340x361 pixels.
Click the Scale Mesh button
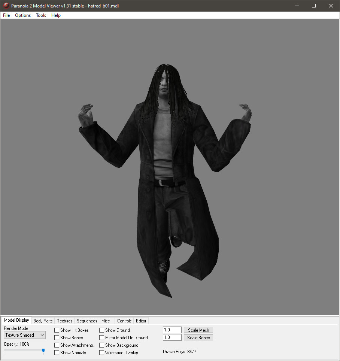pyautogui.click(x=198, y=330)
